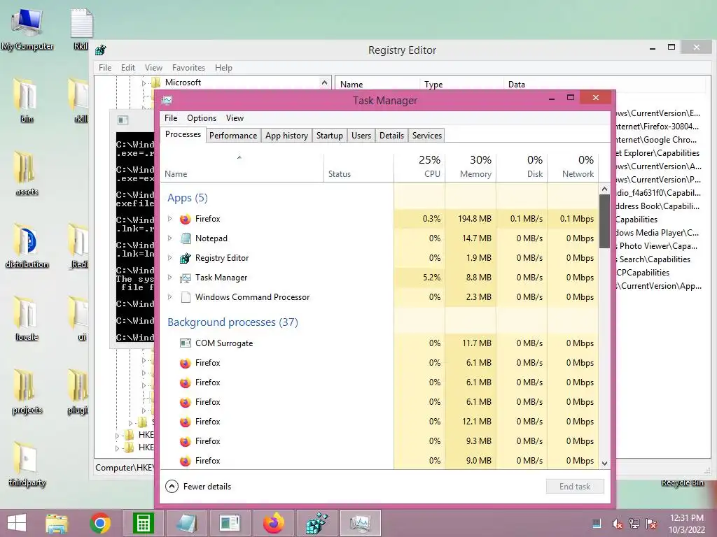Switch to the Startup tab

coord(330,136)
